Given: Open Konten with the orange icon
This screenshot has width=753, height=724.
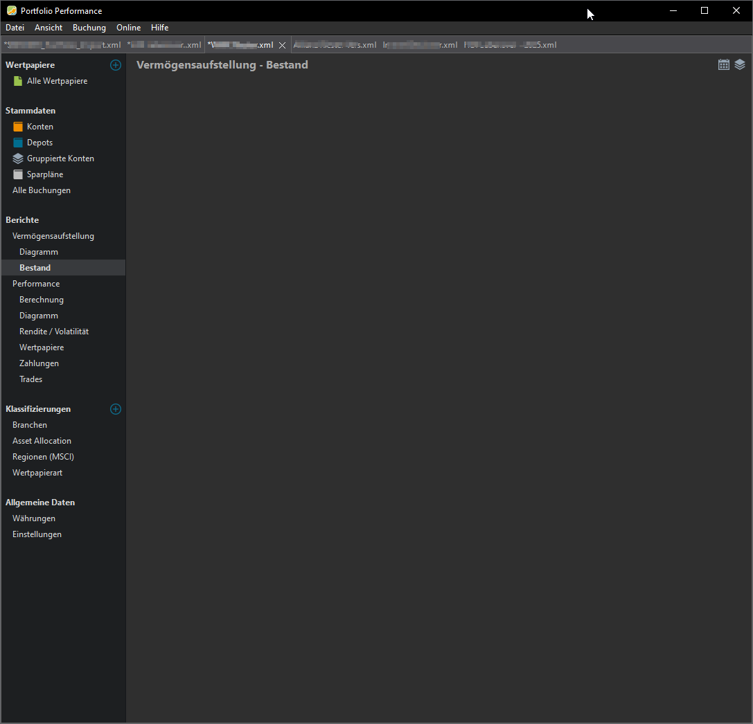Looking at the screenshot, I should [x=39, y=127].
